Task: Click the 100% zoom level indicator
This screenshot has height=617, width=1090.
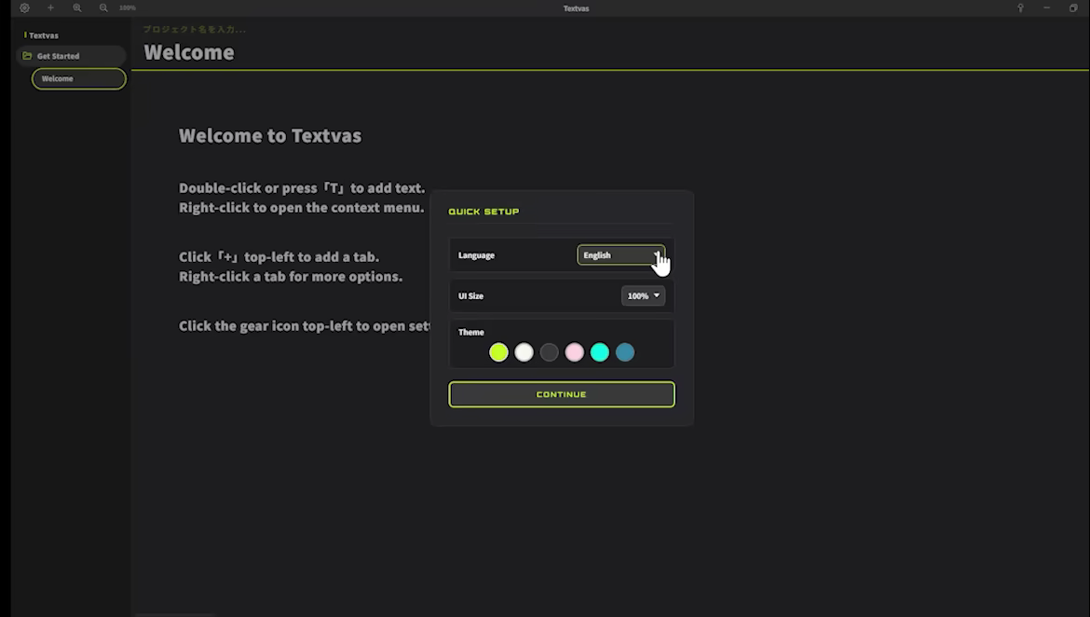Action: coord(128,7)
